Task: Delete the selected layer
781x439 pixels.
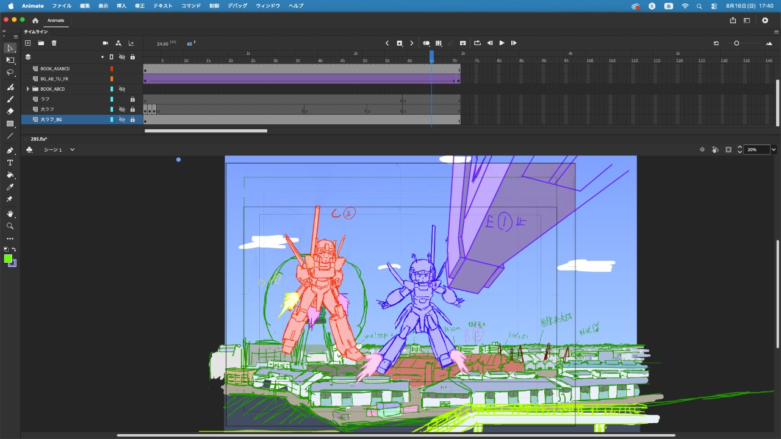Action: tap(54, 43)
